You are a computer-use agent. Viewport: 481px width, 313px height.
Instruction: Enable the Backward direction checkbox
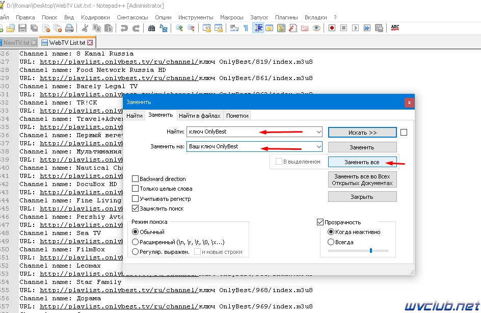(135, 178)
